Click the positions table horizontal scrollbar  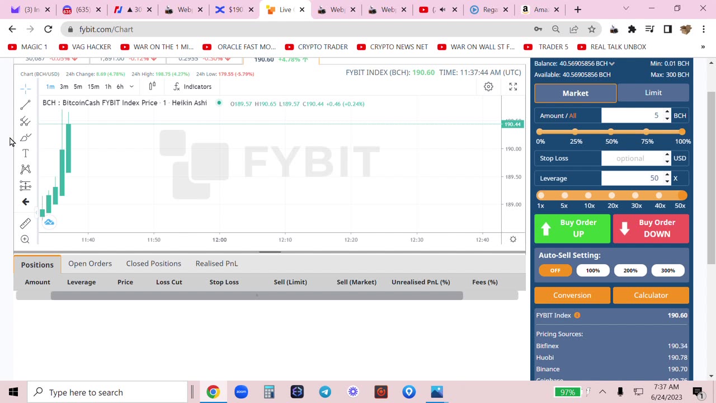click(257, 296)
